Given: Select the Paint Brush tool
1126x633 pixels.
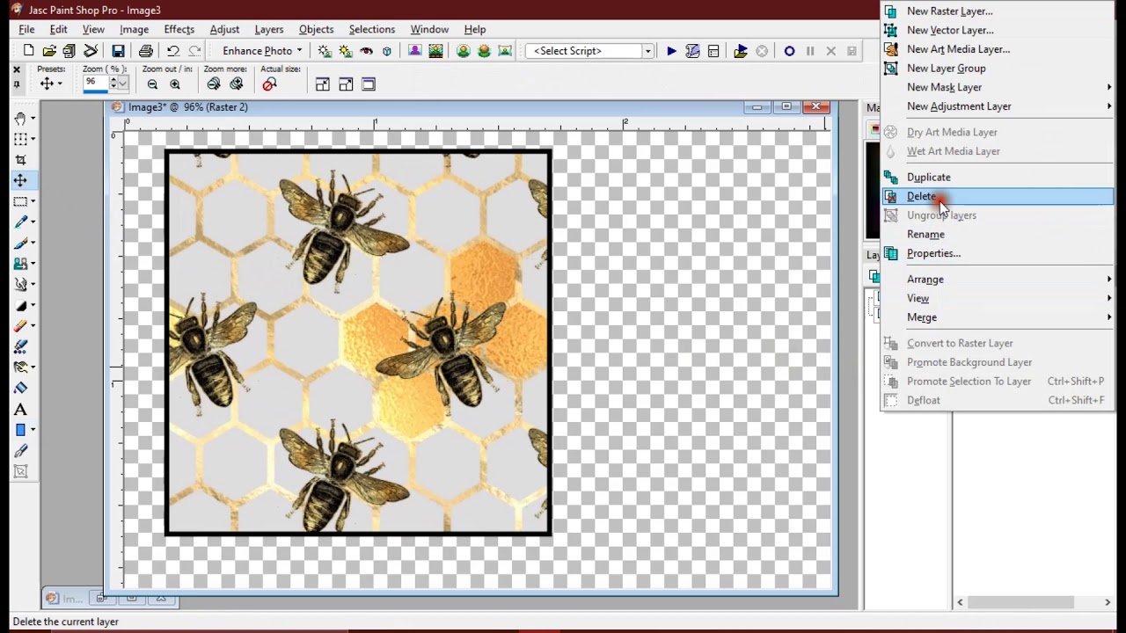Looking at the screenshot, I should (x=20, y=244).
